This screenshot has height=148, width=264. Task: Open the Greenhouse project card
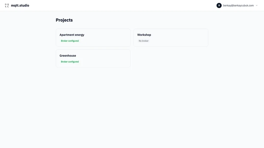click(93, 58)
